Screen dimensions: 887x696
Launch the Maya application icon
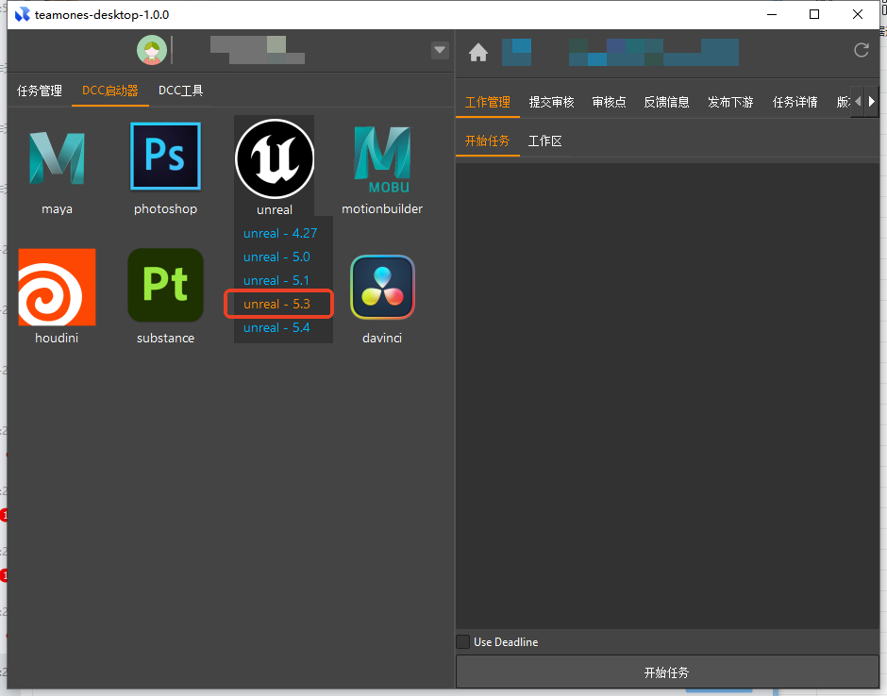pyautogui.click(x=57, y=157)
